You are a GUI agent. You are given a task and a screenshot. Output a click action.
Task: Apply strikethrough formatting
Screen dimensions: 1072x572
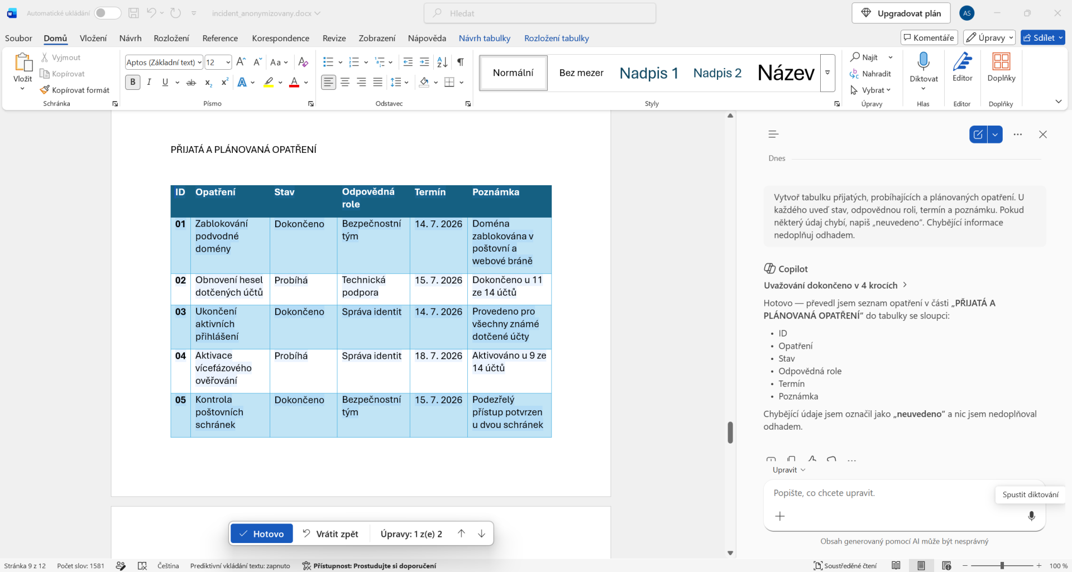coord(191,83)
